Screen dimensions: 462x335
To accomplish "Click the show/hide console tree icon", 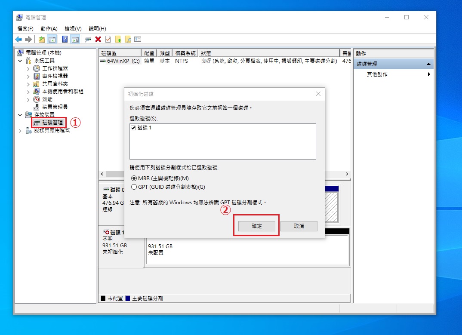I will tap(52, 39).
